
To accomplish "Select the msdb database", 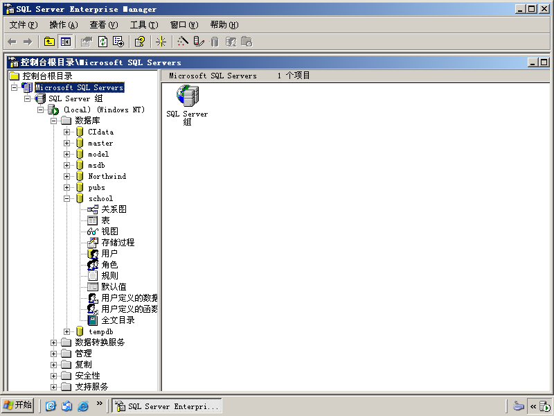I will (x=96, y=165).
